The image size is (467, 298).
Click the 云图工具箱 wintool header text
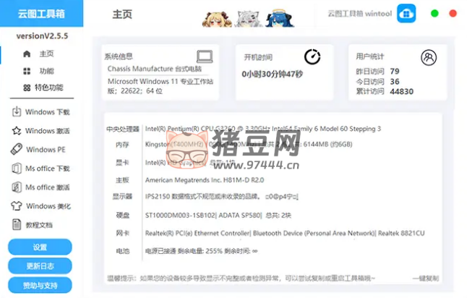360,14
